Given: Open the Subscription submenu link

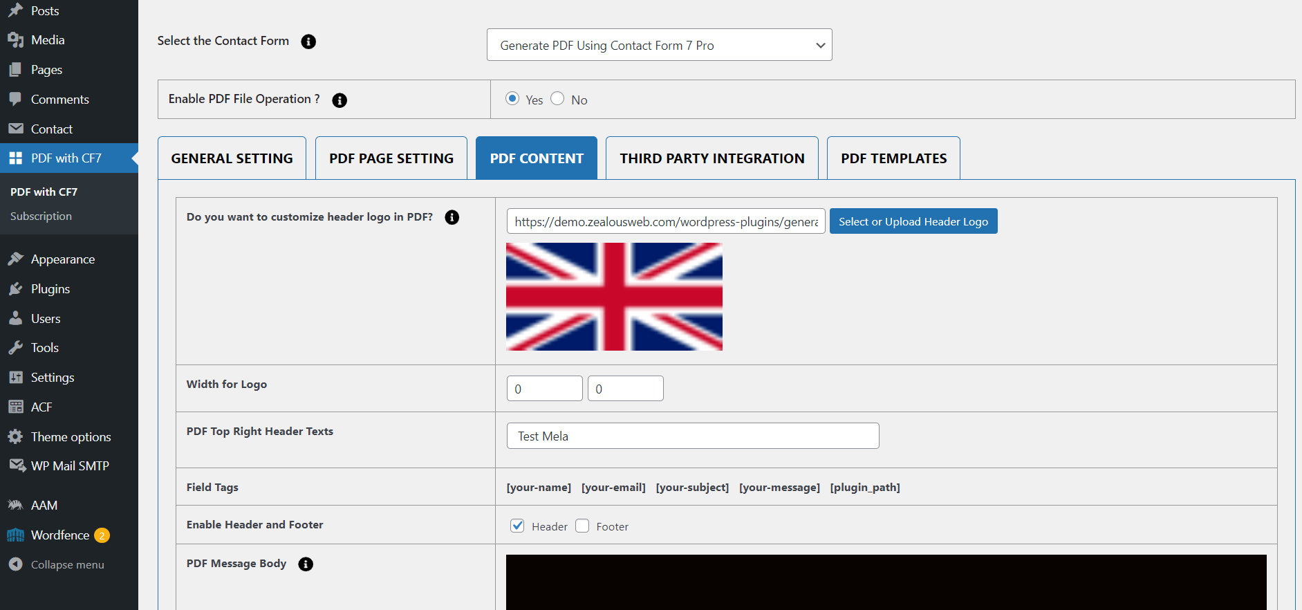Looking at the screenshot, I should coord(41,216).
